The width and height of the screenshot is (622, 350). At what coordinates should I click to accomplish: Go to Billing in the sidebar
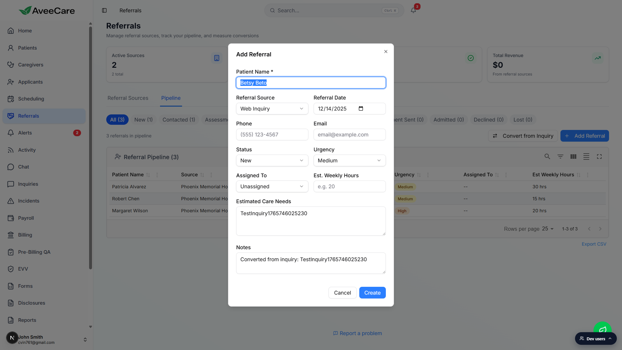click(x=44, y=235)
